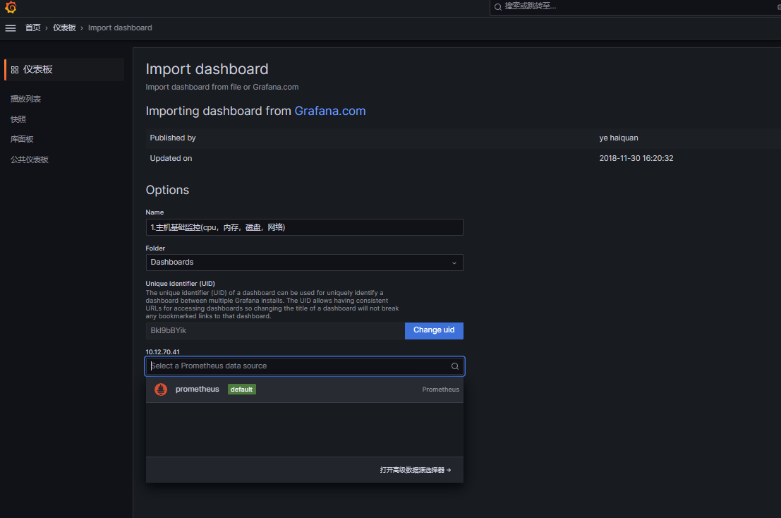Click the UID field BkI9bBYik
781x518 pixels.
coord(275,331)
